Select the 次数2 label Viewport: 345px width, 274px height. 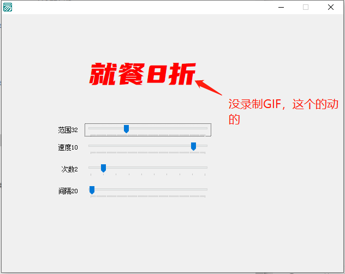tap(69, 169)
